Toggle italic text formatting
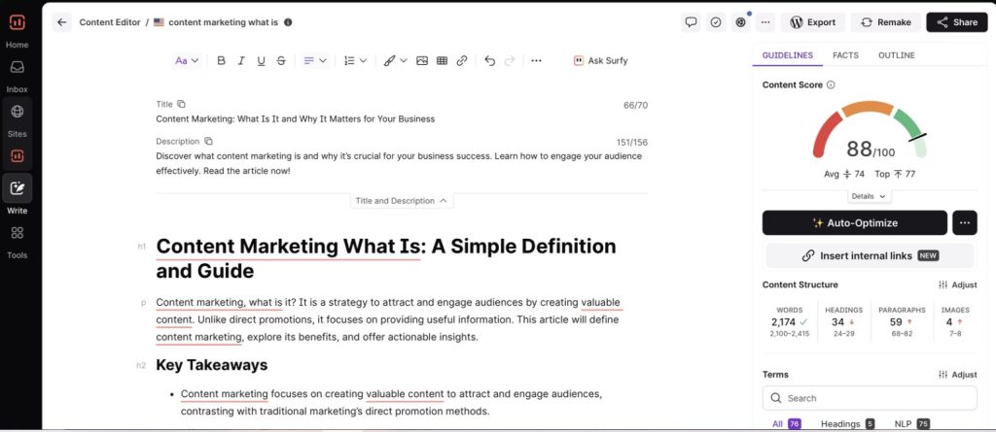The width and height of the screenshot is (996, 432). (x=240, y=60)
